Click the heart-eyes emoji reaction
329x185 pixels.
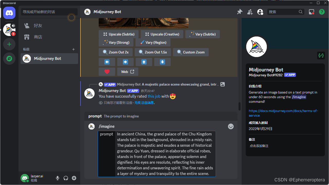[173, 96]
